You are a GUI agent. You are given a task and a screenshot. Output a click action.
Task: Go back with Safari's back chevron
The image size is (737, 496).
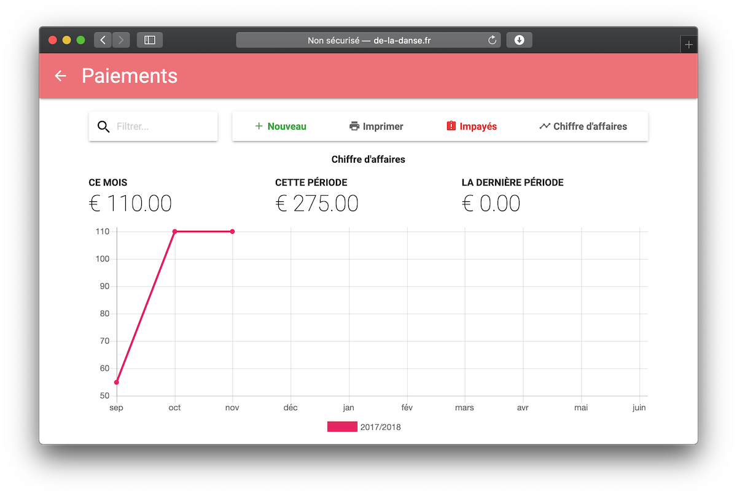coord(103,40)
